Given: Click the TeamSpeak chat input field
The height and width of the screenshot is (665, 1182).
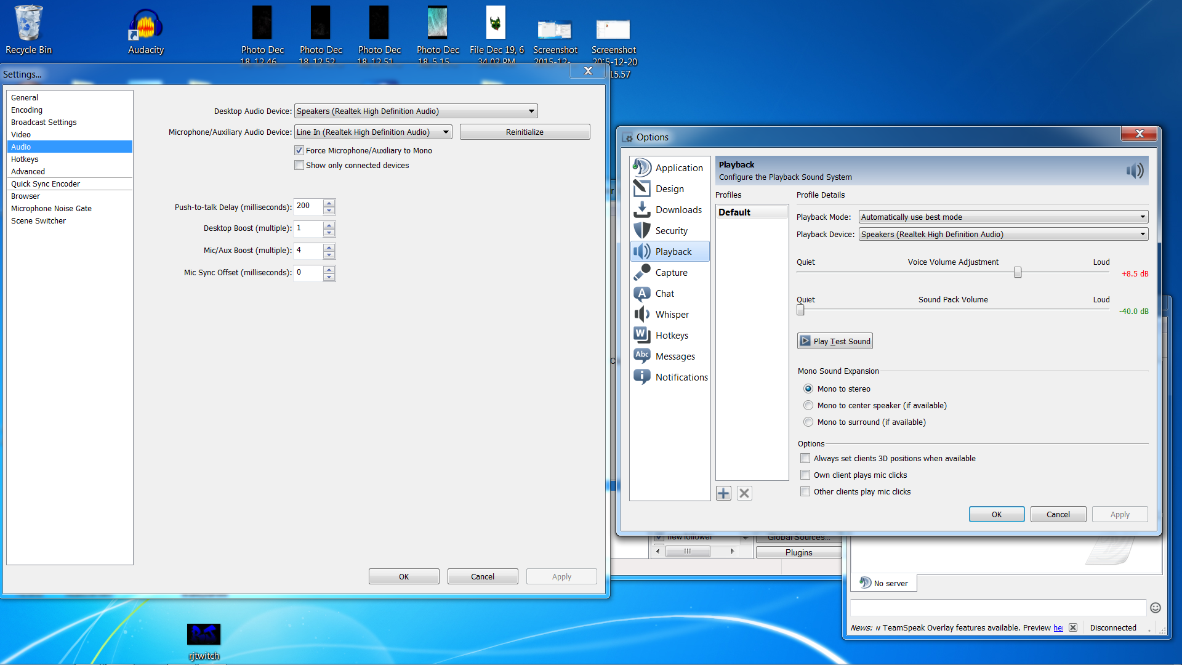Looking at the screenshot, I should click(x=998, y=608).
